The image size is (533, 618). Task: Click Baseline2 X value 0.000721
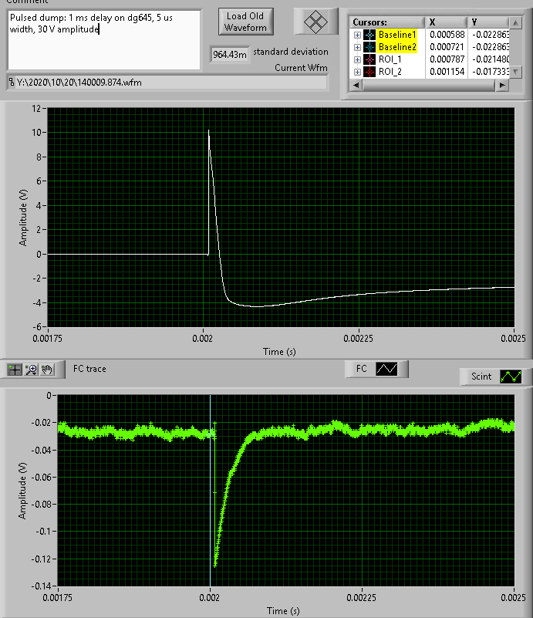click(447, 47)
